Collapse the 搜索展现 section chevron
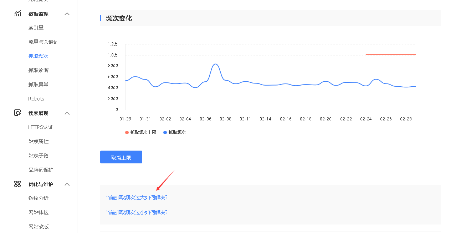The image size is (466, 233). pyautogui.click(x=67, y=113)
